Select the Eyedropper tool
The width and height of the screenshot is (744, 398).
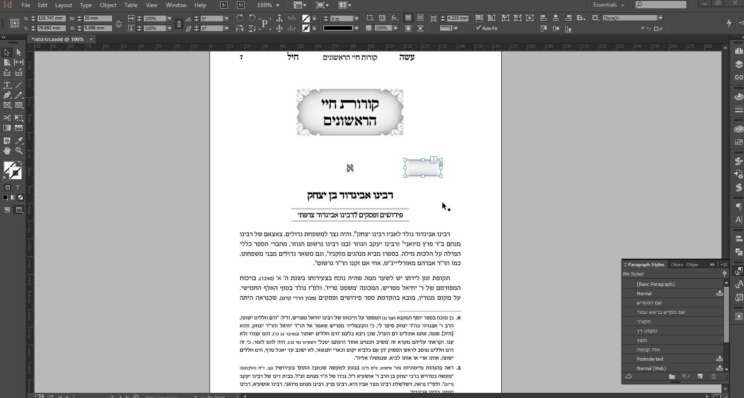[19, 140]
